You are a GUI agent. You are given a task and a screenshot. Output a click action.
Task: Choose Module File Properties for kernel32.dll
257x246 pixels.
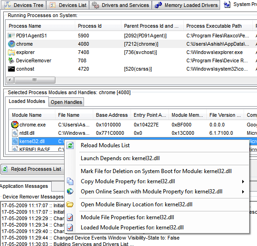tap(157, 217)
